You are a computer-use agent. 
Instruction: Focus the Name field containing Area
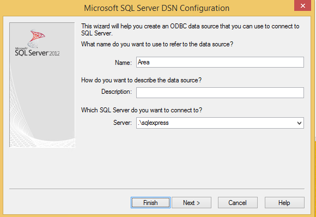pyautogui.click(x=220, y=62)
